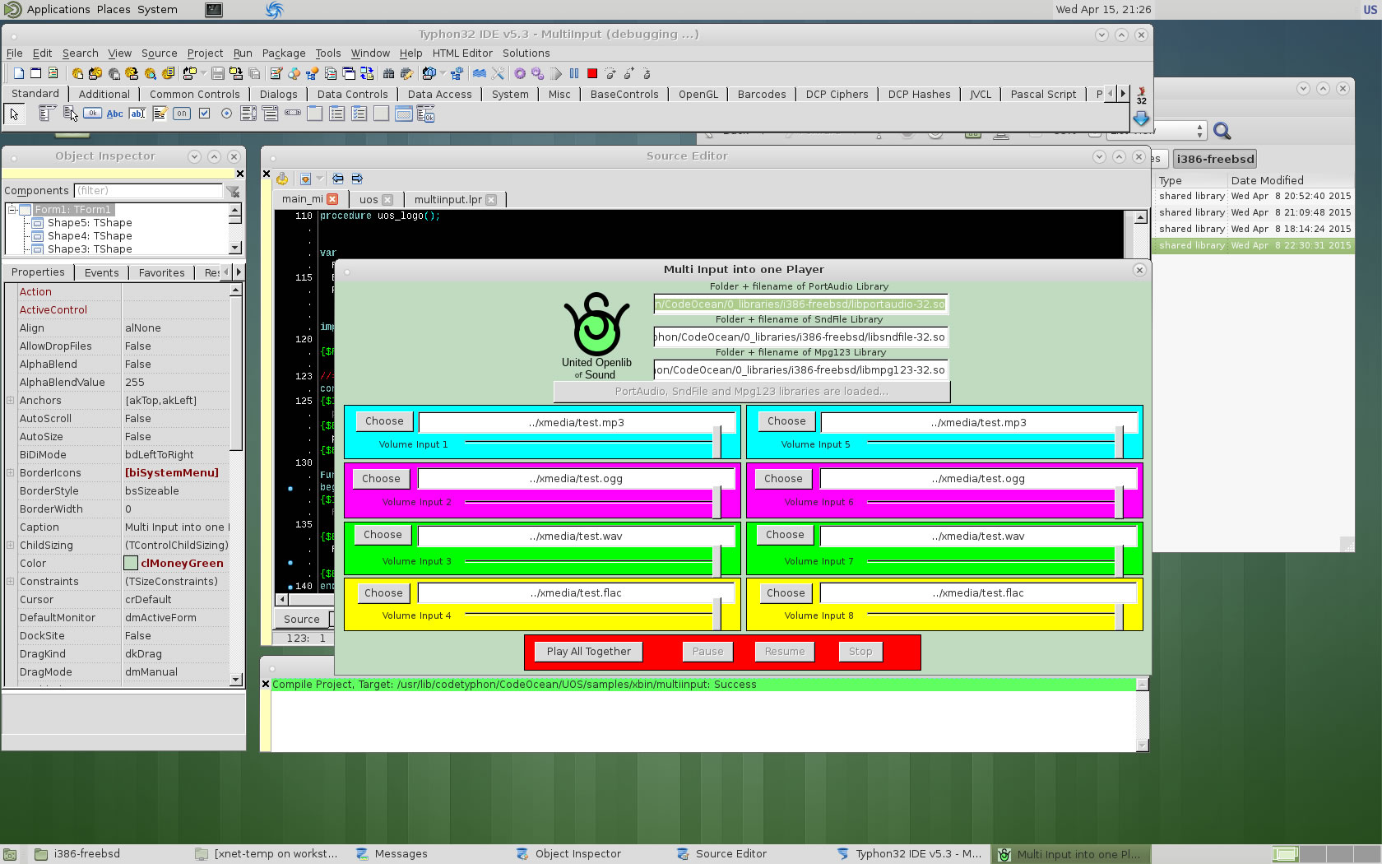1382x864 pixels.
Task: Pick the TActionList component icon
Action: pyautogui.click(x=425, y=114)
